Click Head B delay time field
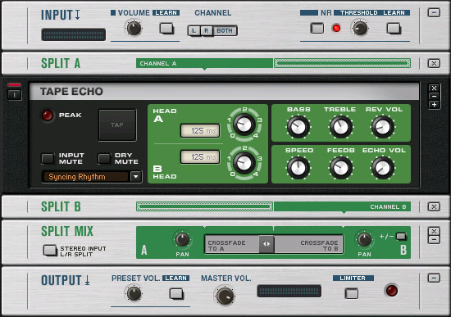Viewport: 451px width, 317px height. [x=200, y=157]
